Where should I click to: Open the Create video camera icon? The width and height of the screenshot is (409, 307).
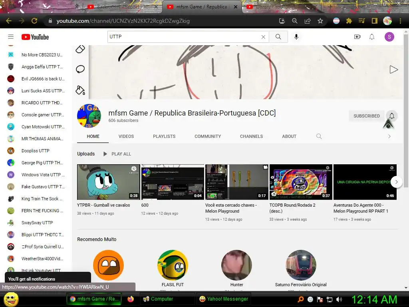[357, 37]
